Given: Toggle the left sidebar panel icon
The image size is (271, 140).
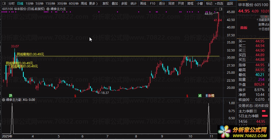Looking at the screenshot, I should (x=4, y=4).
